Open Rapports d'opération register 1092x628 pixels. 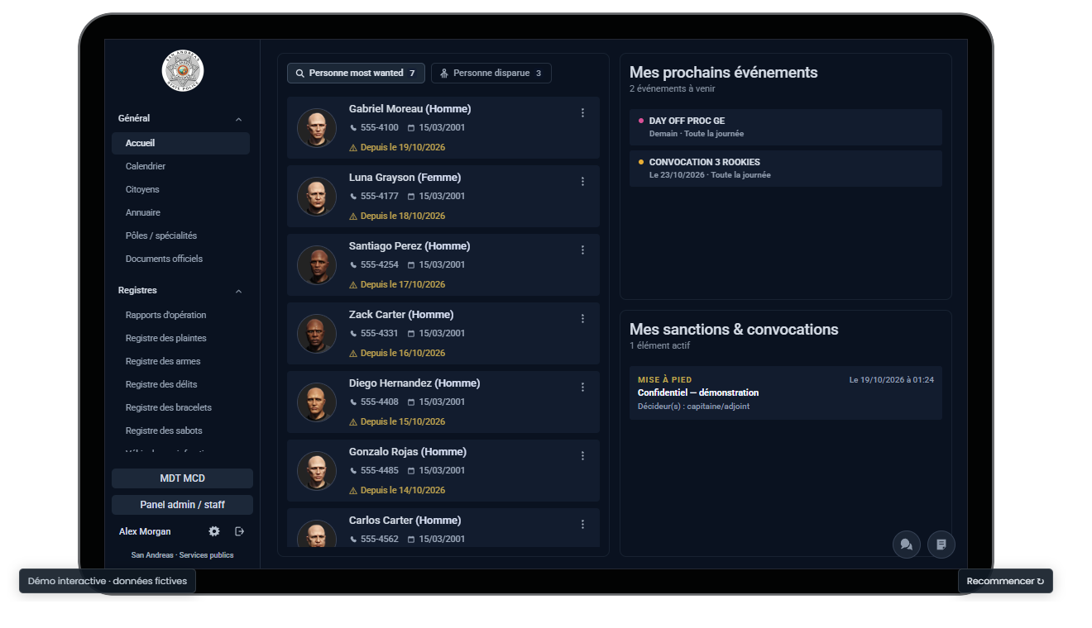[180, 315]
